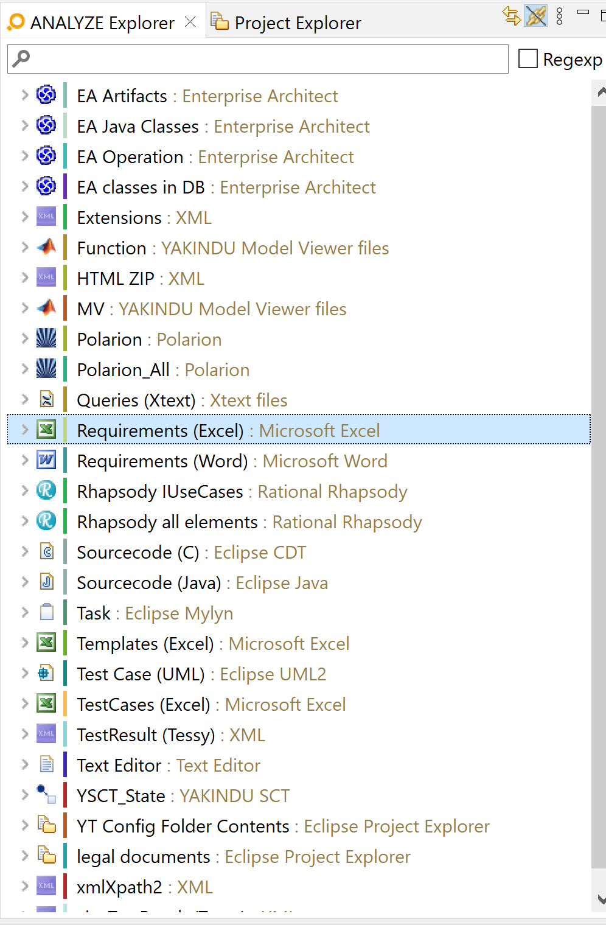
Task: Click the EA Artifacts Enterprise Architect icon
Action: [46, 95]
